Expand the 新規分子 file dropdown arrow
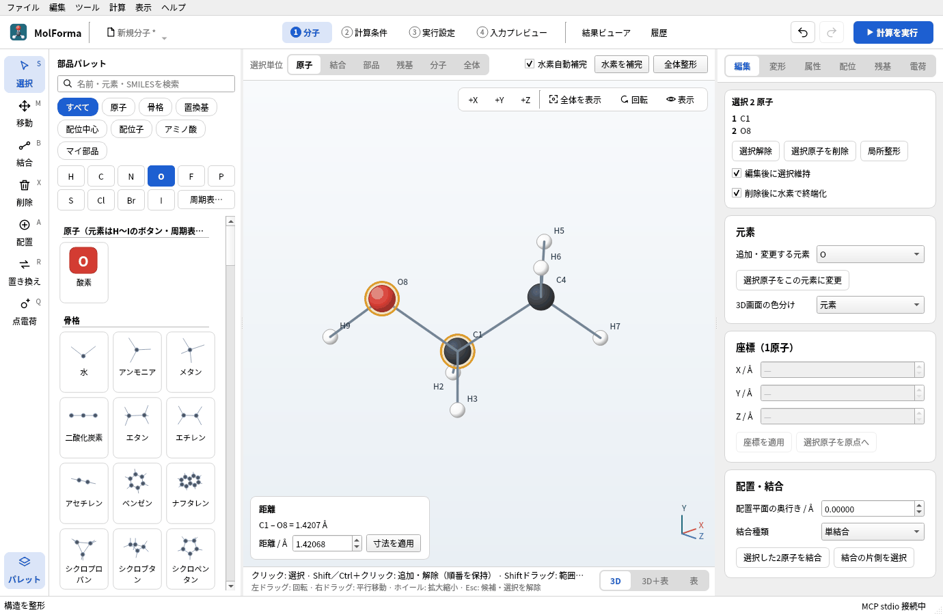943x615 pixels. (x=164, y=38)
